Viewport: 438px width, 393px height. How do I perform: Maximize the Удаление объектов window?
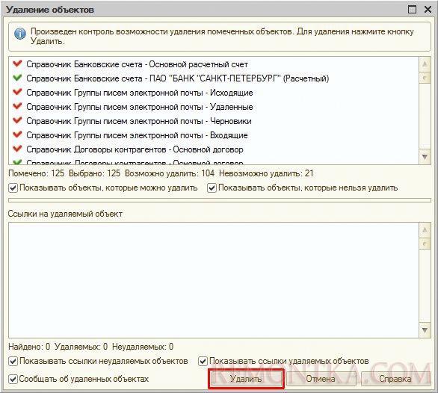tap(413, 9)
